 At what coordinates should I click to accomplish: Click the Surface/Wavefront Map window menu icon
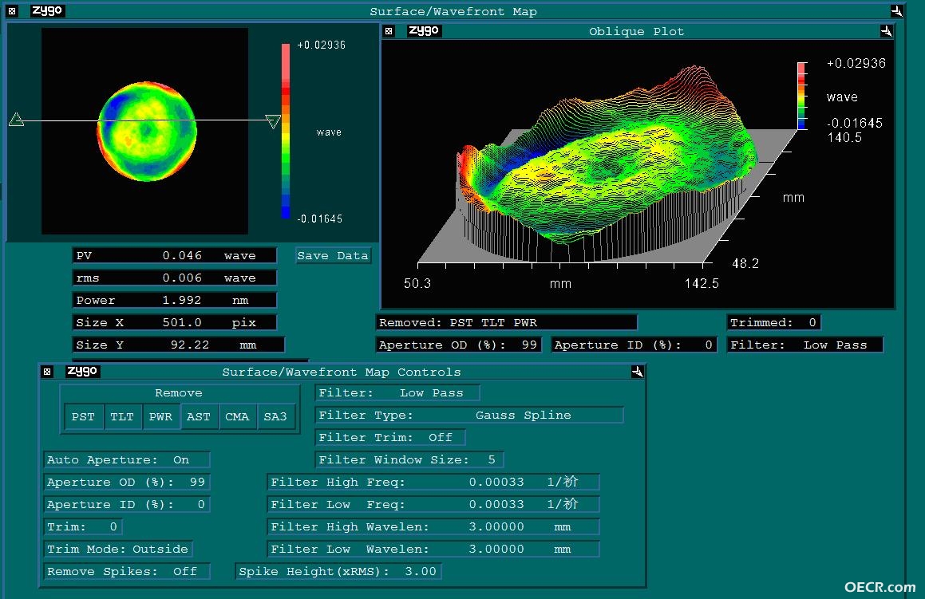12,10
